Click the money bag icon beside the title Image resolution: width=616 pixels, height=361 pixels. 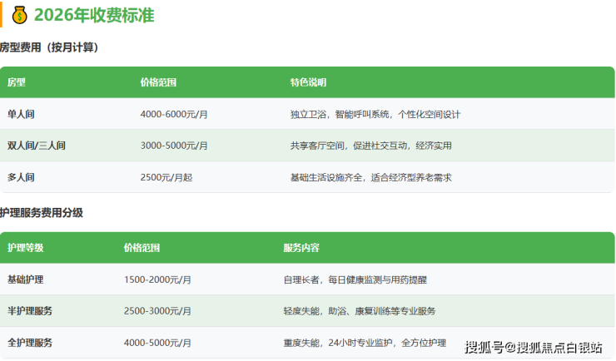[20, 15]
